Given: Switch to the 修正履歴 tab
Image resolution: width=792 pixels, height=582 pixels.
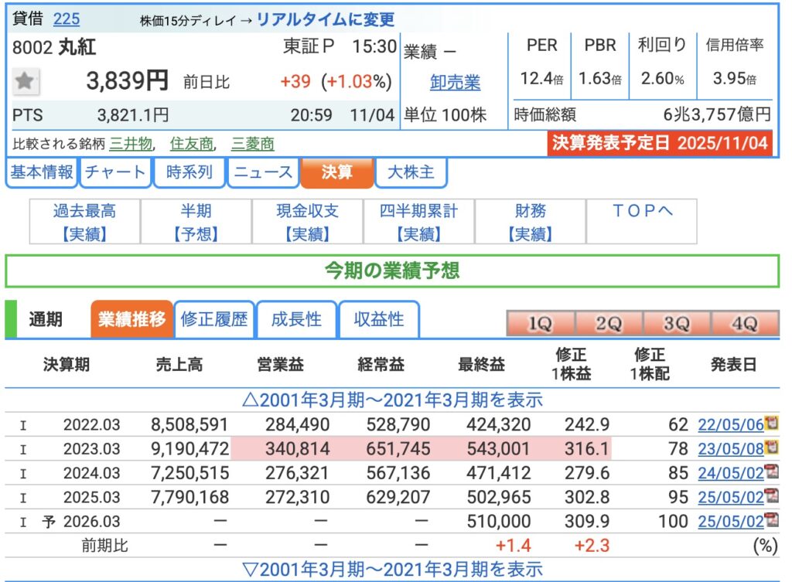Looking at the screenshot, I should pyautogui.click(x=213, y=319).
